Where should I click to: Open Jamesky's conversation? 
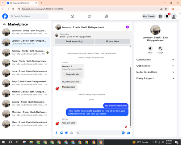(25, 53)
